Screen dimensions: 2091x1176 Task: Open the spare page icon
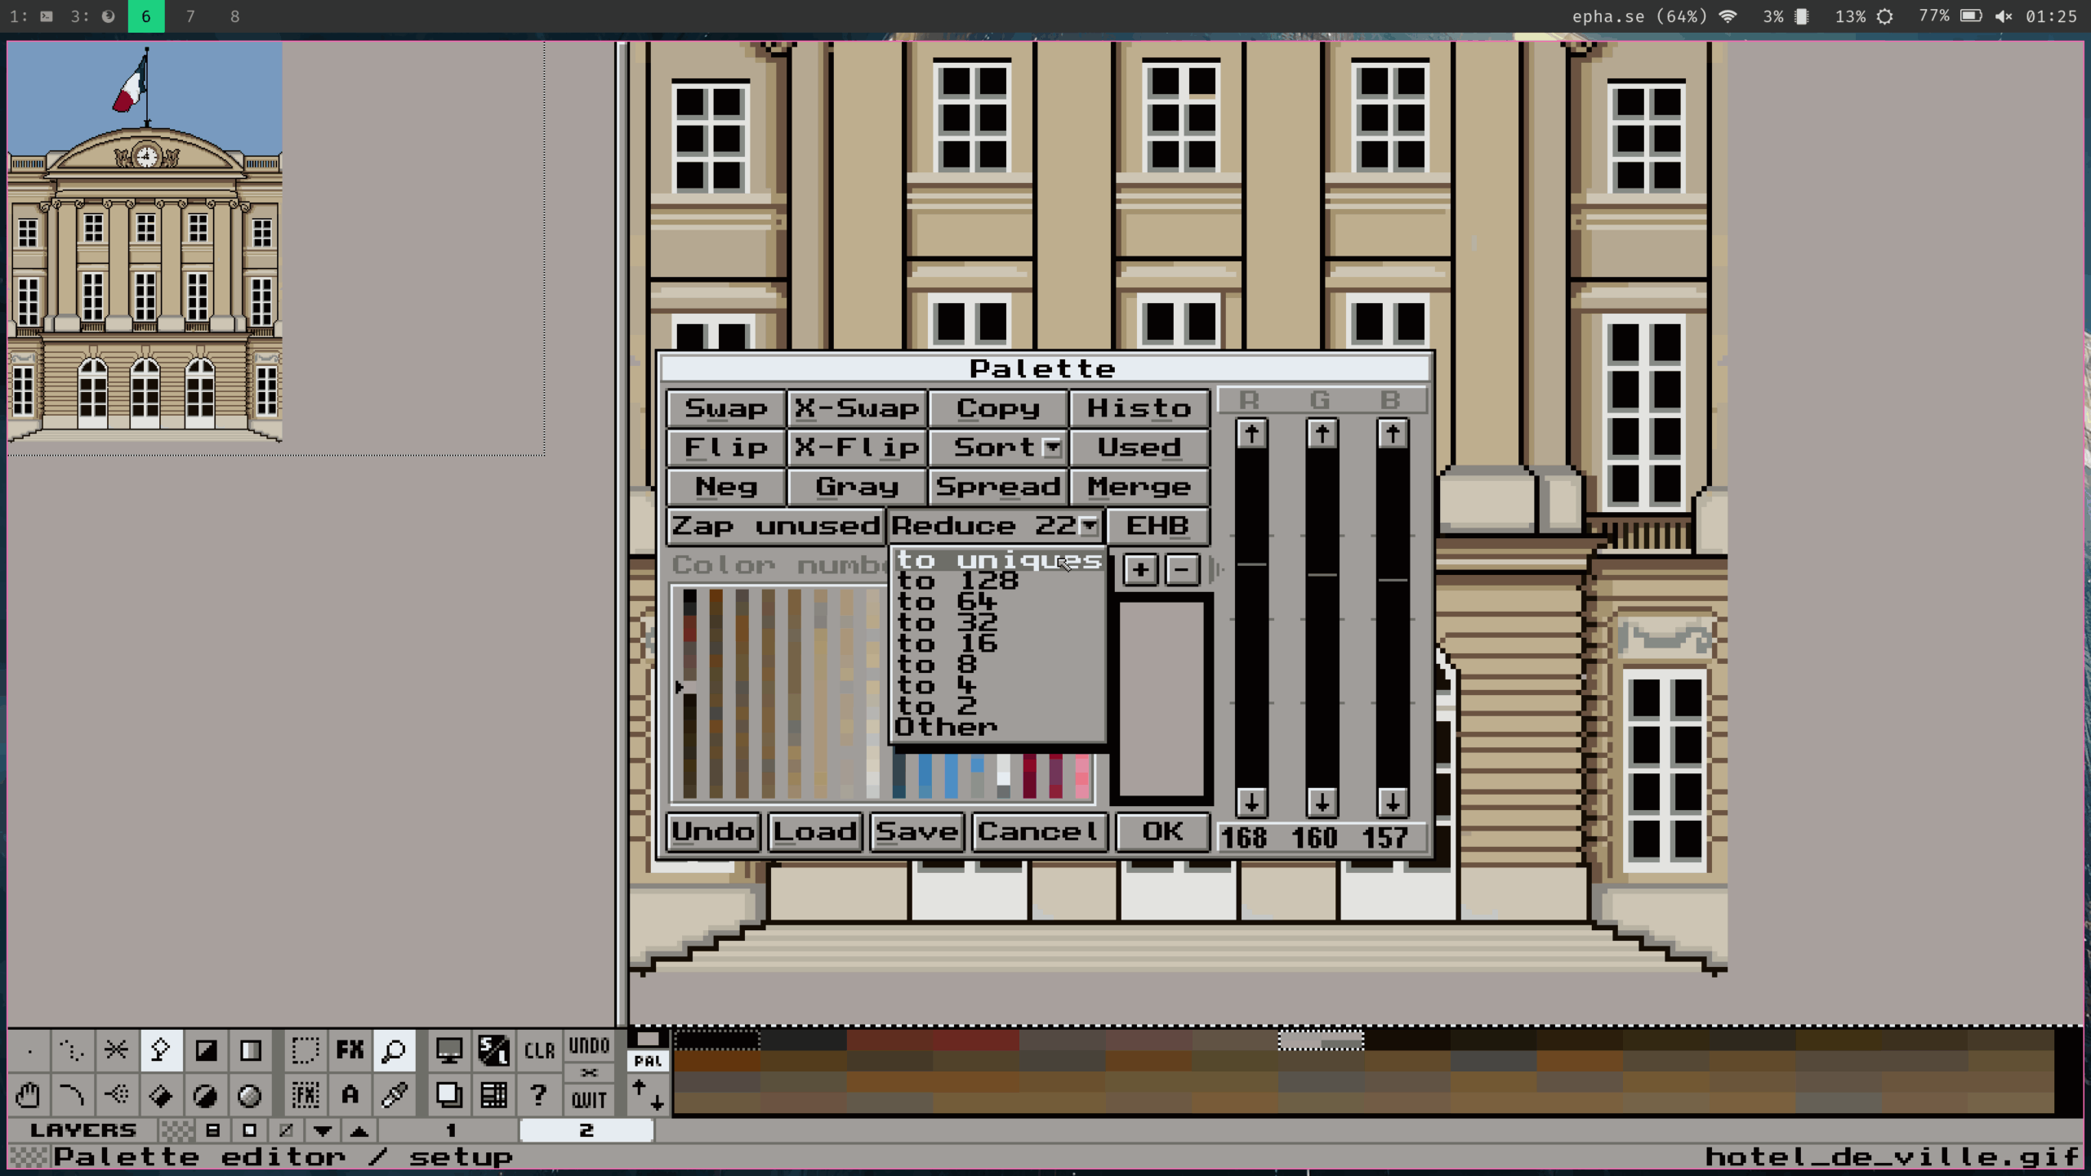pos(449,1094)
